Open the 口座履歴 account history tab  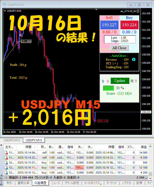click(x=40, y=183)
